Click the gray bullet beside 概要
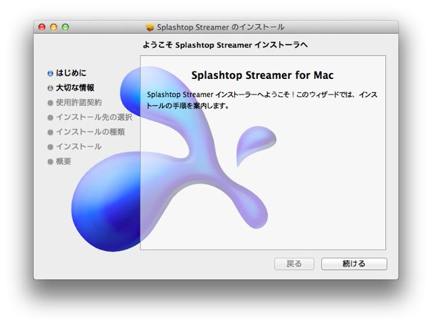Viewport: 432px width, 326px height. point(50,162)
